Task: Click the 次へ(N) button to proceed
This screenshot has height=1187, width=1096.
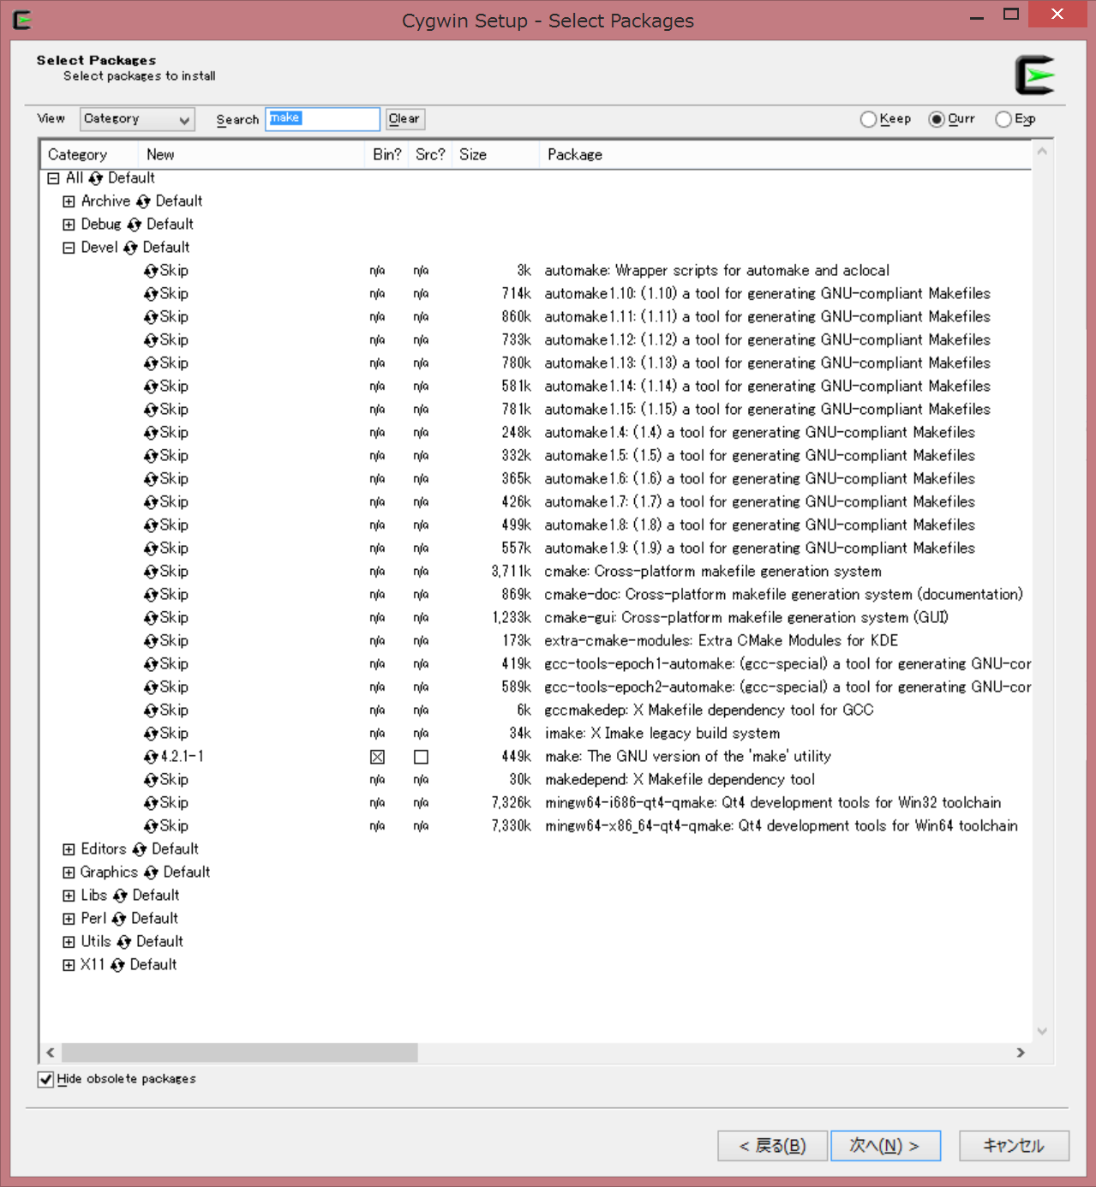Action: coord(885,1146)
